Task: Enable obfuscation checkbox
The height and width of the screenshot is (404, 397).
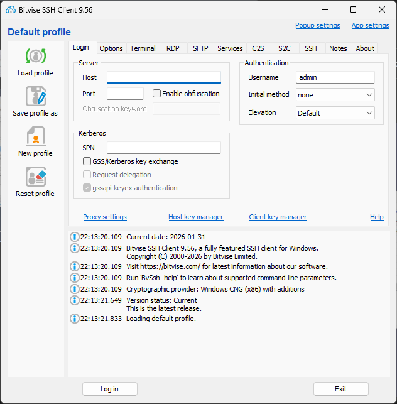Action: click(156, 93)
